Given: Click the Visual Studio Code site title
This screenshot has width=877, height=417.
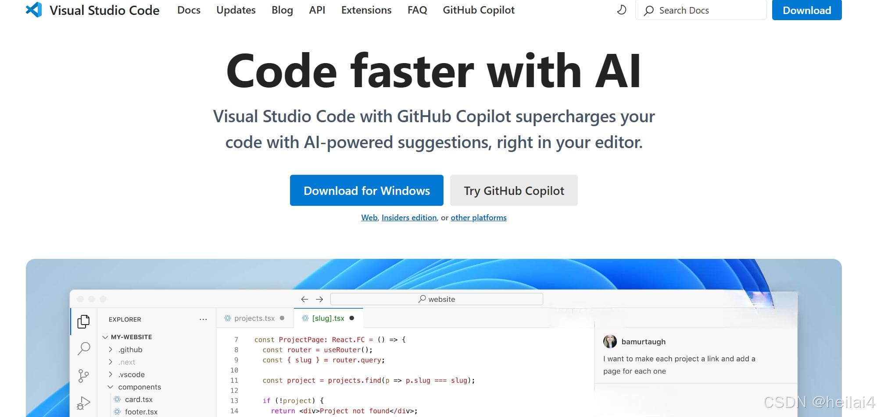Looking at the screenshot, I should pos(104,10).
